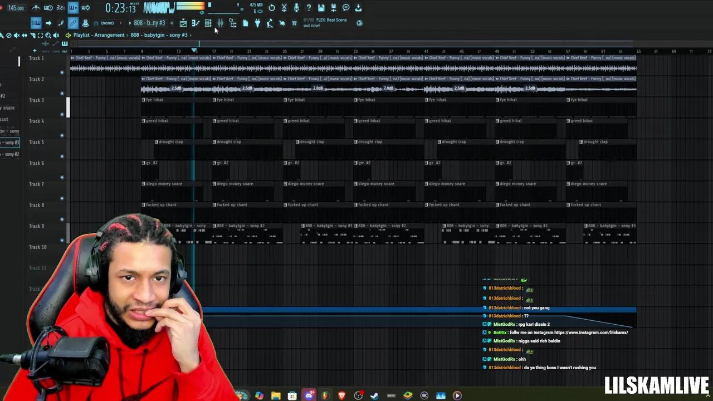Open the help question mark icon

point(309,8)
